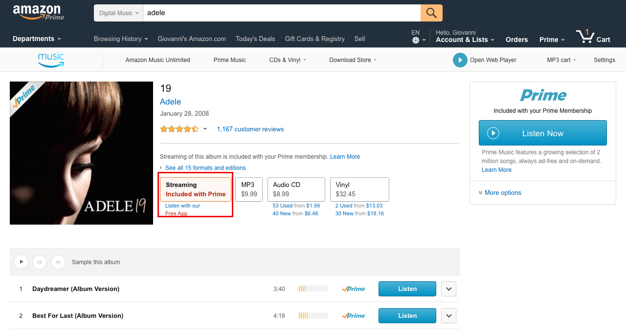This screenshot has width=626, height=333.
Task: Click the star rating icons
Action: click(x=179, y=129)
